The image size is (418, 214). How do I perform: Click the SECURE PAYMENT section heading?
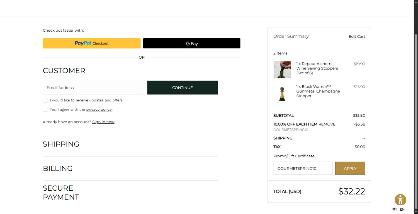click(x=61, y=193)
